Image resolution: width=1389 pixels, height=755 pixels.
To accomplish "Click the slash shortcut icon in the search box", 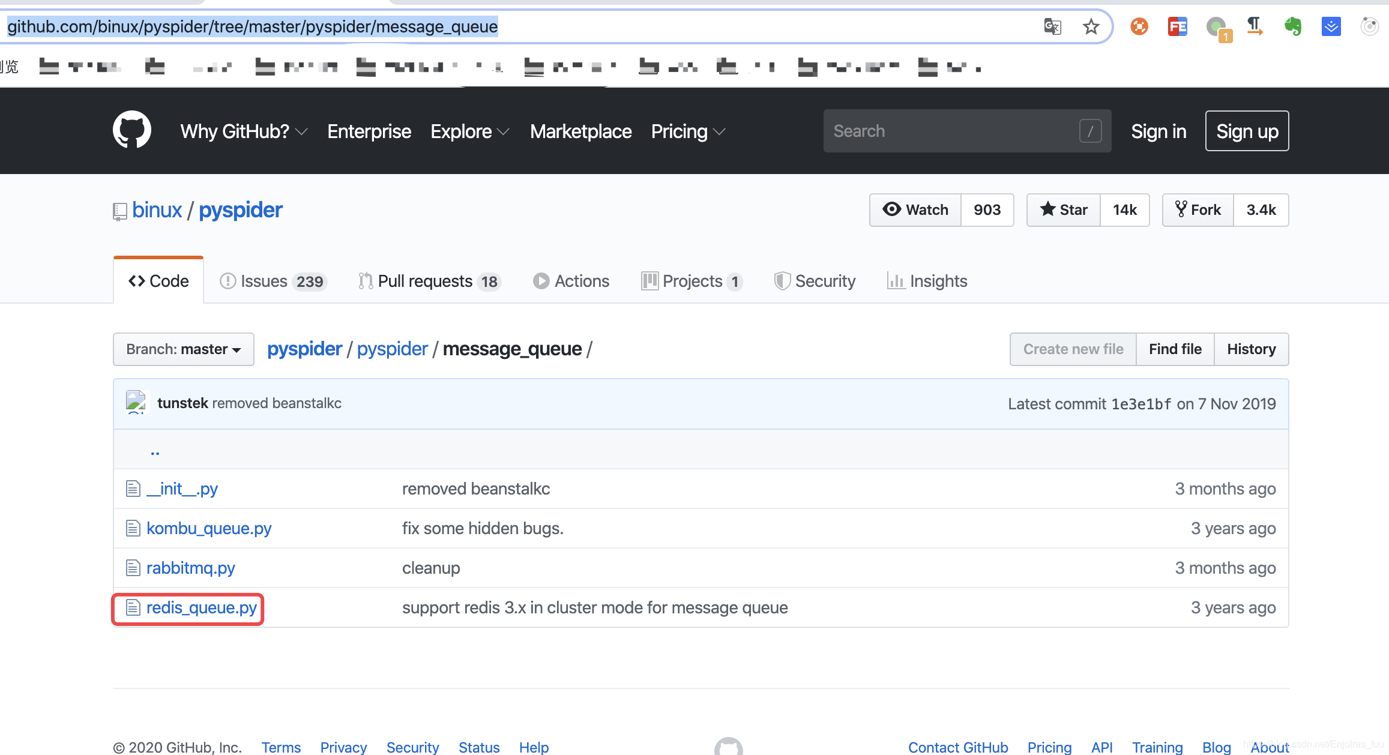I will point(1090,131).
